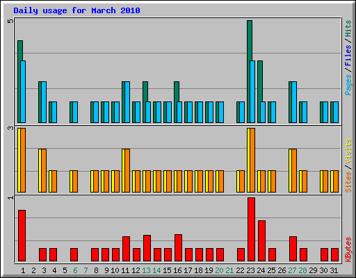Select the blue files bar for day 1
356x278 pixels.
(23, 92)
